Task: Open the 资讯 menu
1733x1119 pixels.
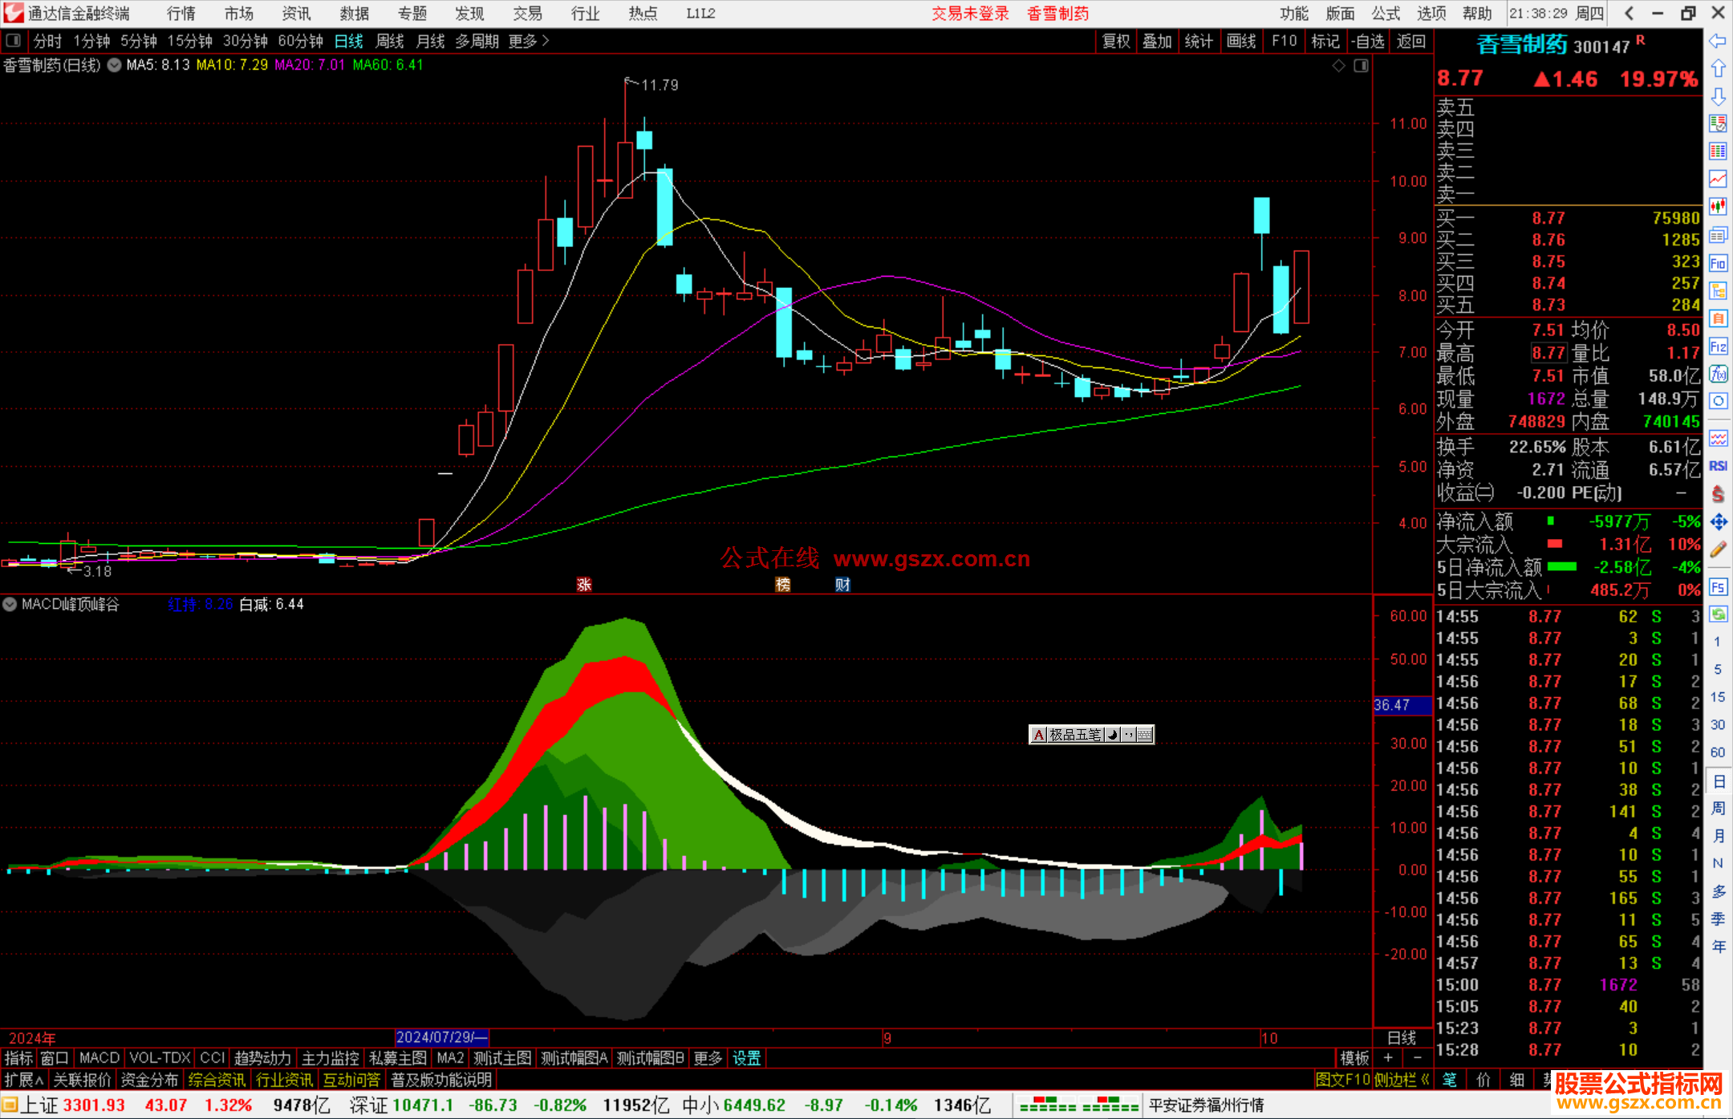Action: (x=297, y=13)
